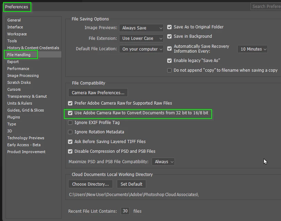The image size is (281, 221).
Task: Click the Search Preferences field
Action: [x=266, y=7]
